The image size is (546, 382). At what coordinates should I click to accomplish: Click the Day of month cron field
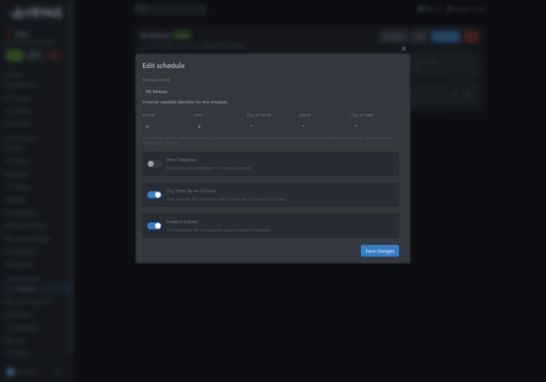[x=270, y=126]
